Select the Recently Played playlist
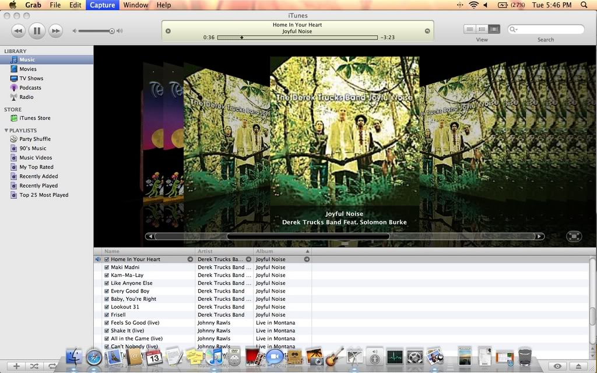597x373 pixels. click(38, 185)
